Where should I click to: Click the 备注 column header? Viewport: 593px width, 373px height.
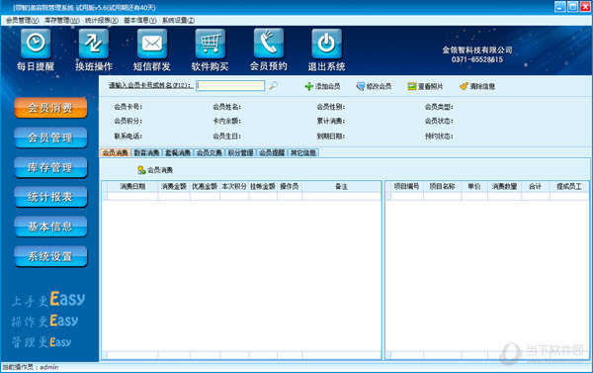coord(341,186)
